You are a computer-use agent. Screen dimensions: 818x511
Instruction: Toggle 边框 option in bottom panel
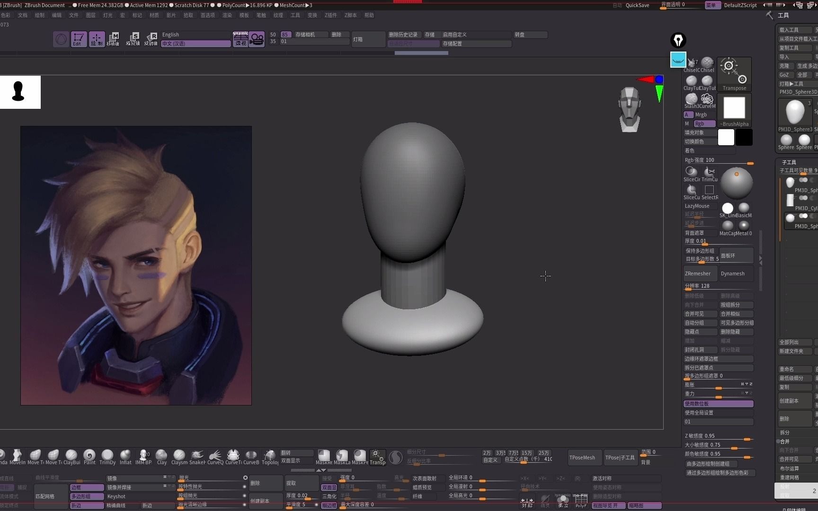tap(87, 487)
